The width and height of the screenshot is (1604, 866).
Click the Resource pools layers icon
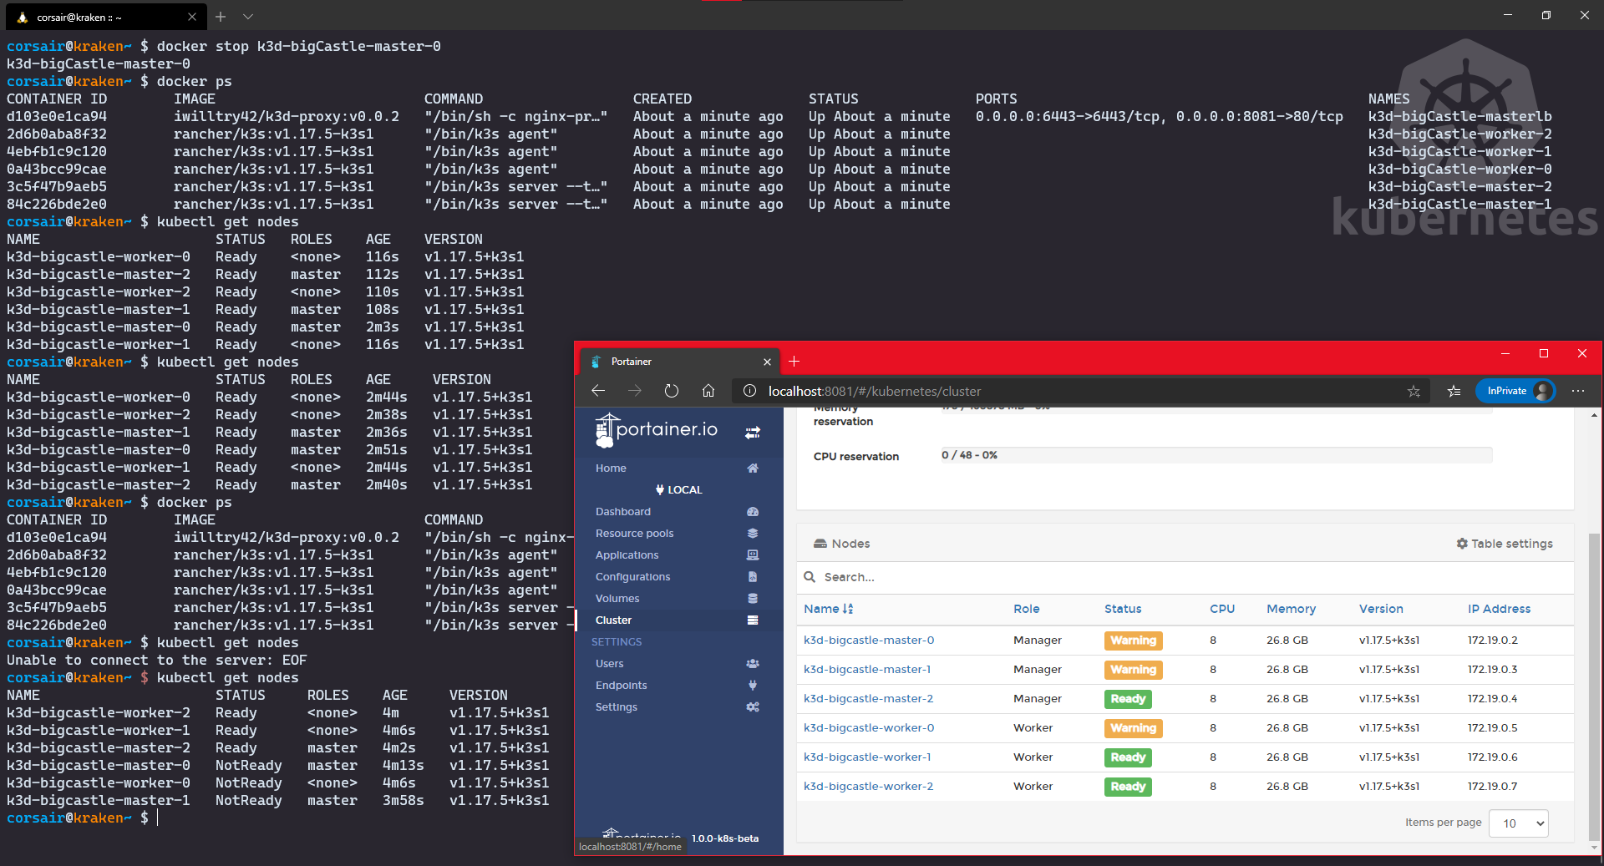752,534
